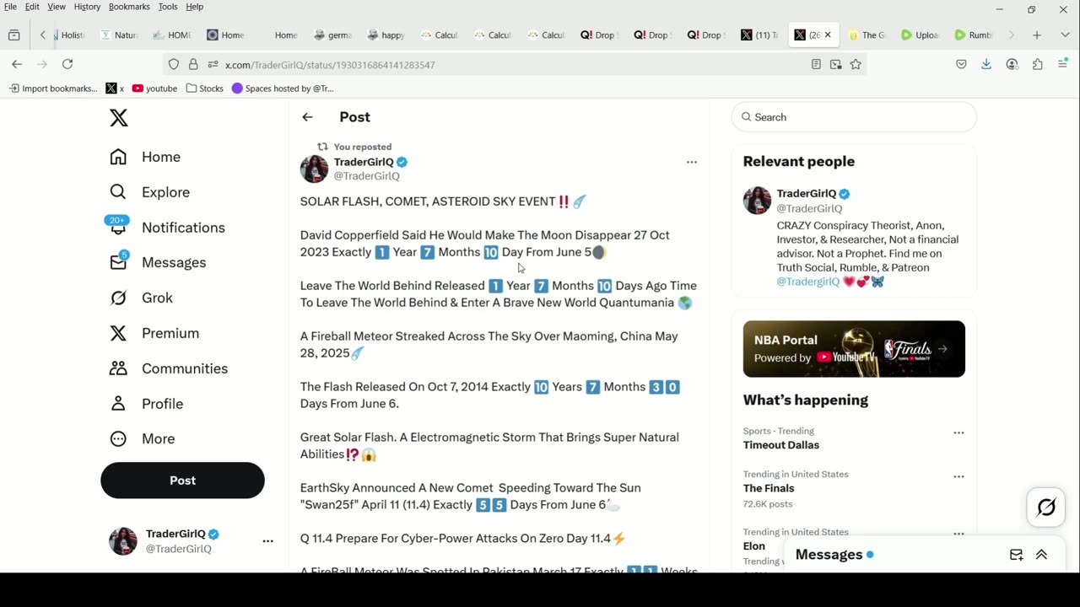Click the browser back button
Viewport: 1080px width, 607px height.
pyautogui.click(x=17, y=64)
